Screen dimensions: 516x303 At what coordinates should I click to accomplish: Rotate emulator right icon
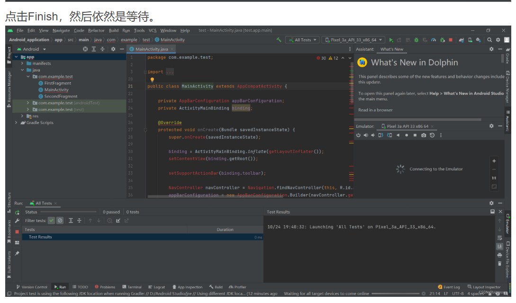tap(389, 135)
